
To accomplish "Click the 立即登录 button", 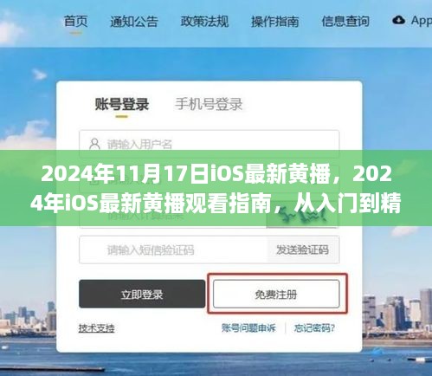I will (x=142, y=294).
